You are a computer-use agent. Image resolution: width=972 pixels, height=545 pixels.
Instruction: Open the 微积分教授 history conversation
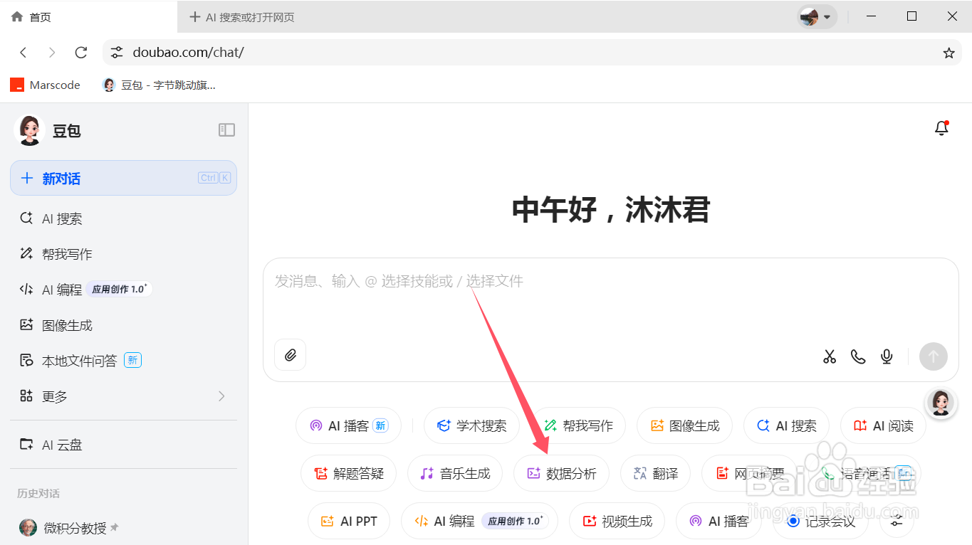pos(123,528)
